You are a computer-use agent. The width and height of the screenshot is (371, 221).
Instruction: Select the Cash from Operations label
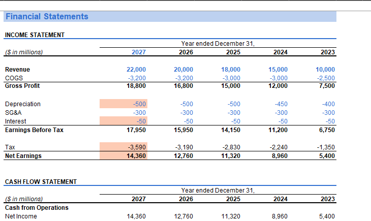(x=37, y=208)
